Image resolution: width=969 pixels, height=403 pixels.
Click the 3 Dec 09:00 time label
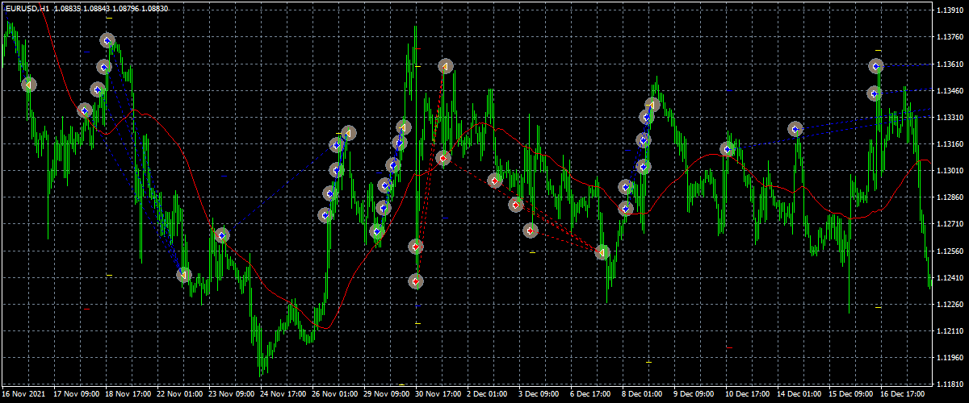tap(539, 395)
